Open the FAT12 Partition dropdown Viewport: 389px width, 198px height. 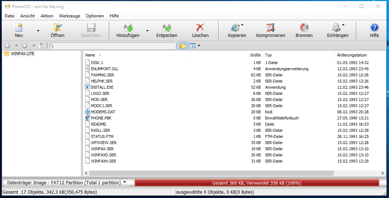point(66,183)
